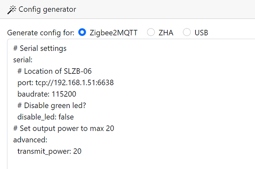This screenshot has height=169, width=255.
Task: Click the "Config generator" header title
Action: (47, 9)
